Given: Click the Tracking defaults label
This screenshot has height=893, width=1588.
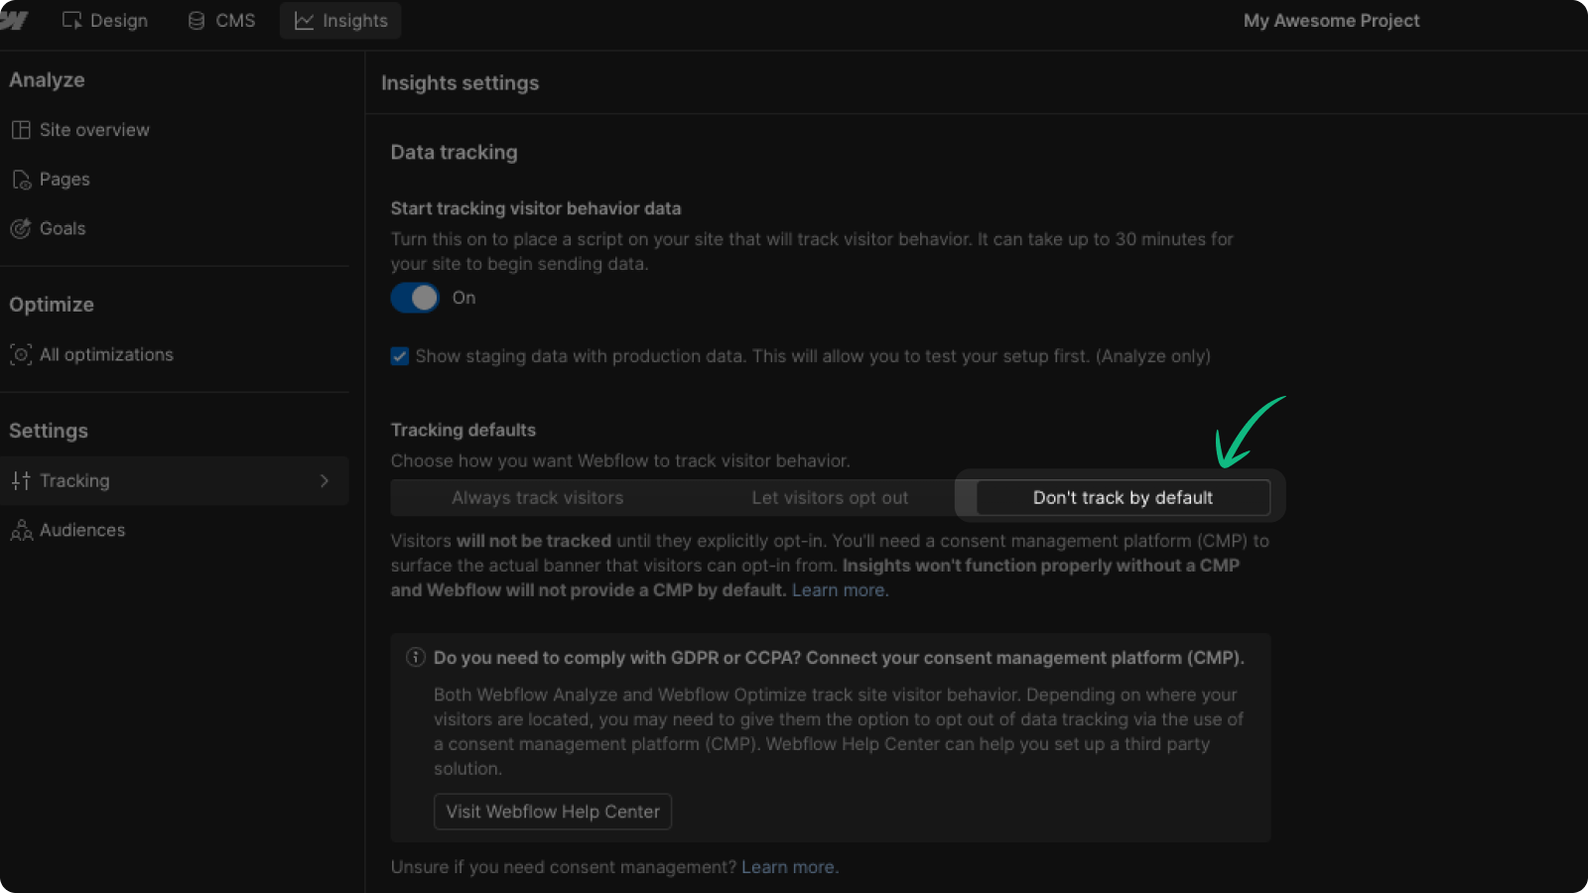Looking at the screenshot, I should click(463, 431).
